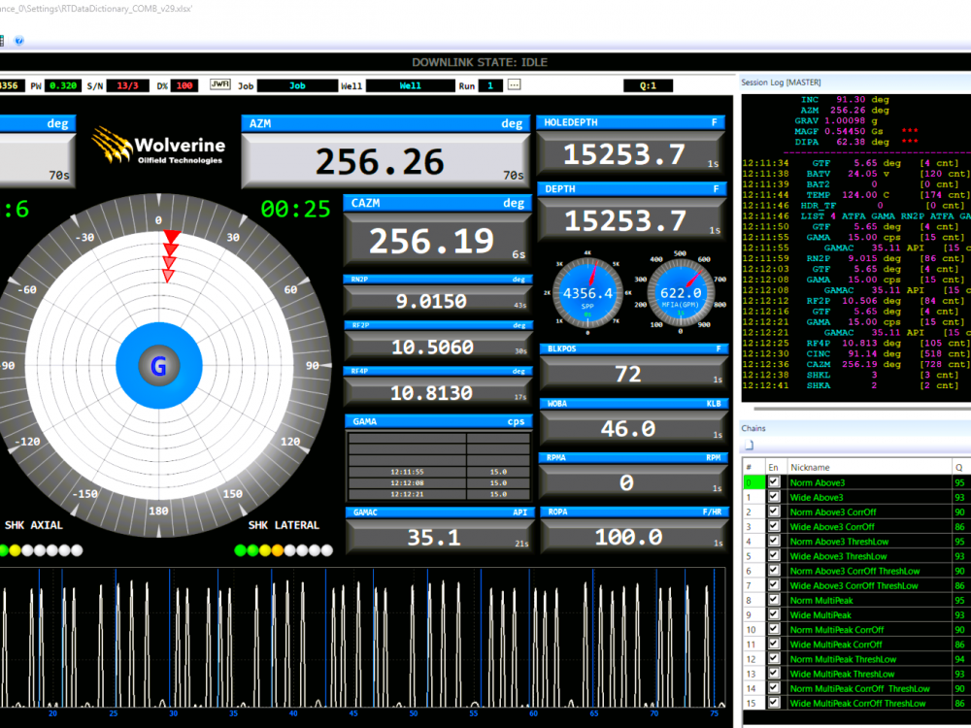Click the orange SHK LATERAL indicator light

278,549
